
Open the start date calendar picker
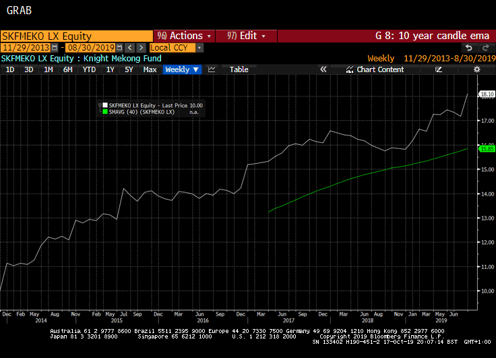pos(55,48)
